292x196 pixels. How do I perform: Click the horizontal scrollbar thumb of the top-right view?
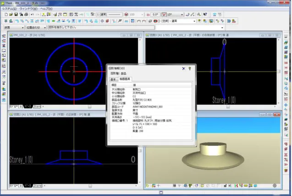(228, 106)
